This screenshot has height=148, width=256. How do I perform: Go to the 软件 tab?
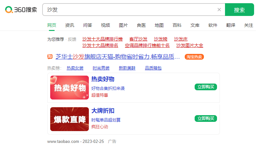pos(213,25)
